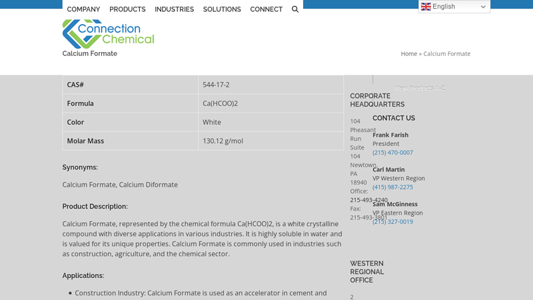Select the CAS number 544-17-2 cell
The image size is (533, 300).
coord(271,85)
